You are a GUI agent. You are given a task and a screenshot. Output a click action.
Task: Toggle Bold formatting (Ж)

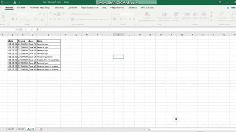(x=13, y=19)
